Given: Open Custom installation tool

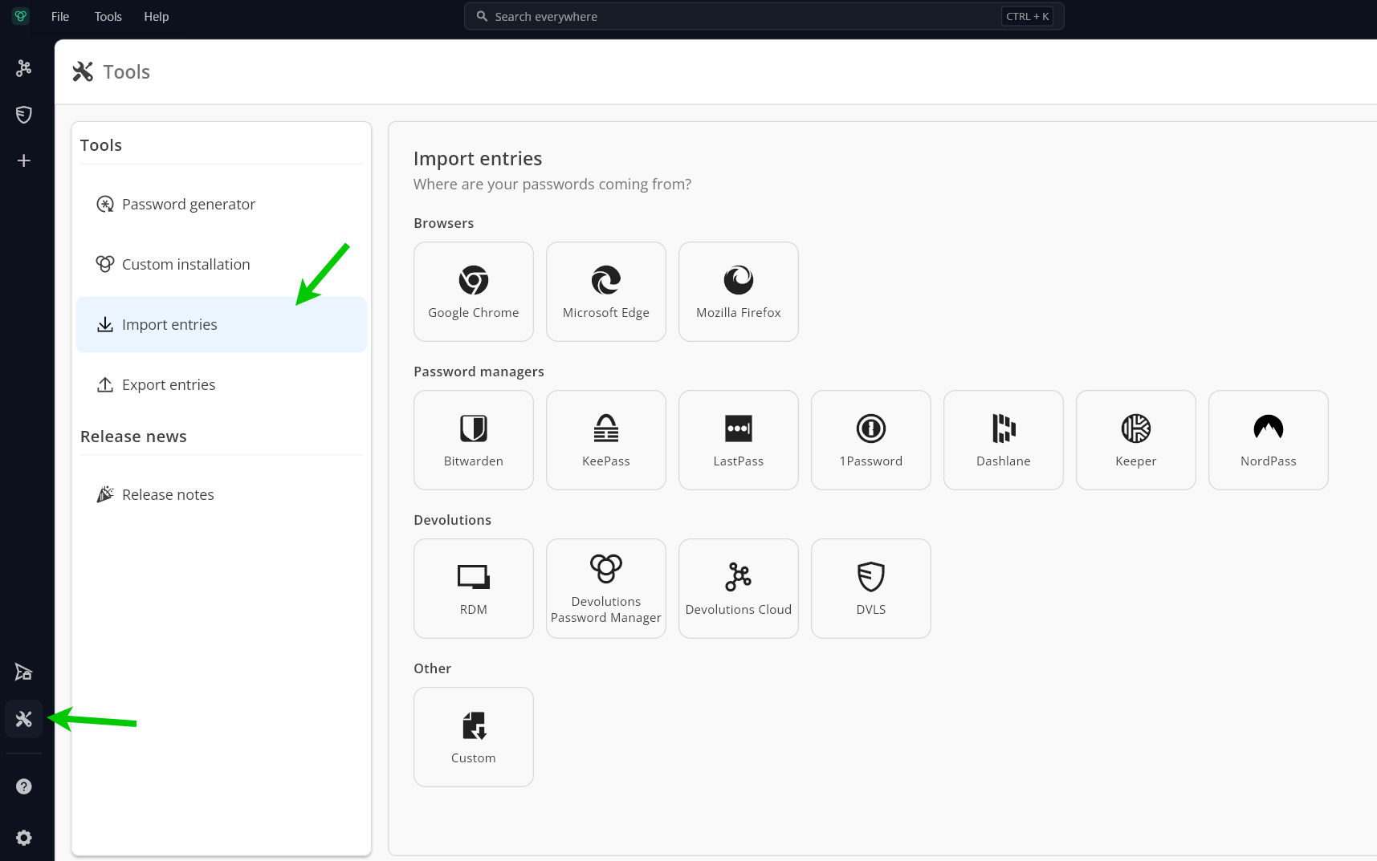Looking at the screenshot, I should pos(222,265).
